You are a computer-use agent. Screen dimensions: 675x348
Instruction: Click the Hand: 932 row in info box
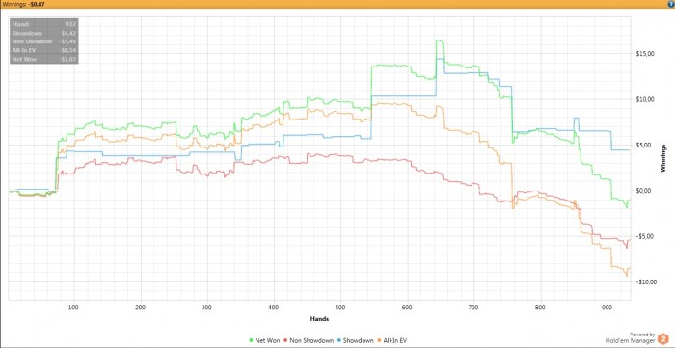coord(44,24)
